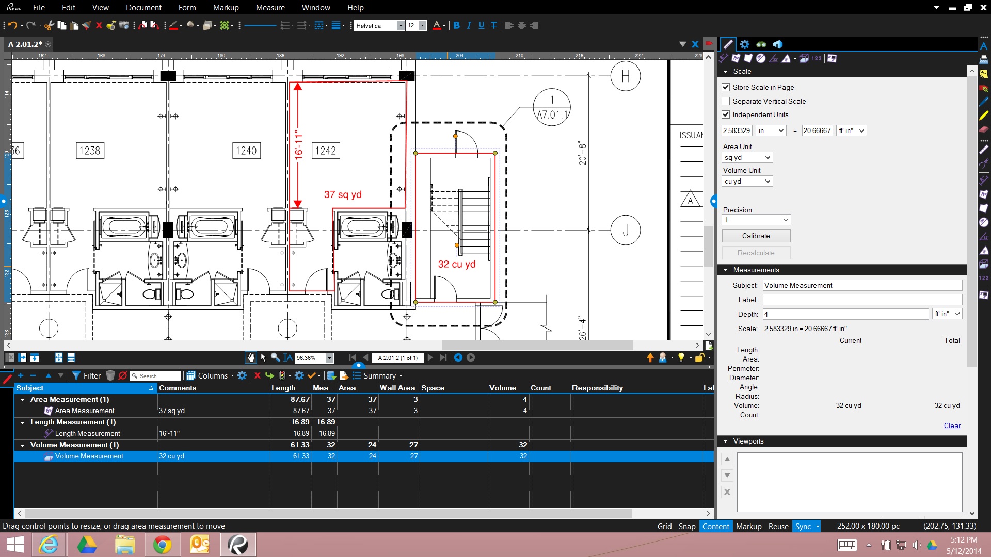This screenshot has width=991, height=557.
Task: Open the Precision dropdown
Action: [756, 220]
